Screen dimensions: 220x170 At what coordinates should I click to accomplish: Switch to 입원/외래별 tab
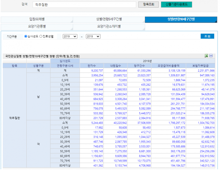tap(37, 20)
